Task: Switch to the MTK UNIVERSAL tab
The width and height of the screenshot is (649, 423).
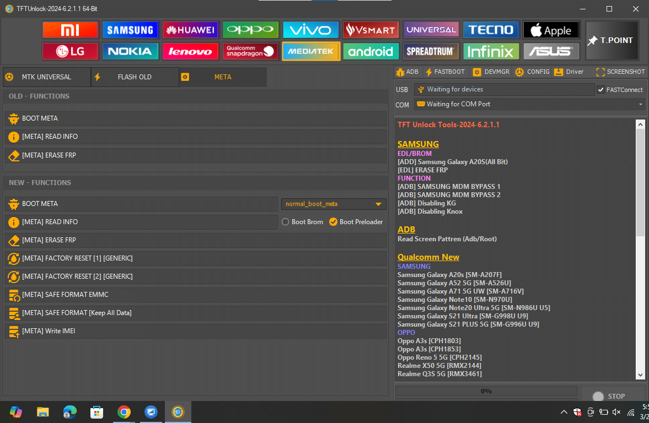Action: click(x=46, y=77)
